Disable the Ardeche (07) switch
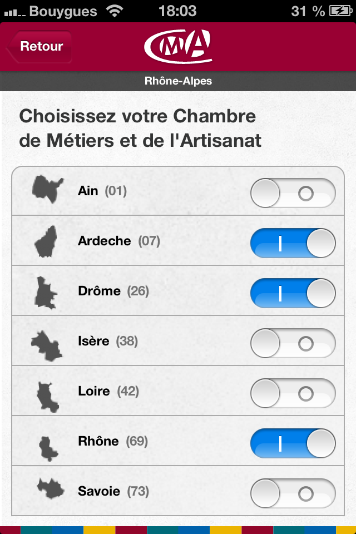 pyautogui.click(x=293, y=243)
